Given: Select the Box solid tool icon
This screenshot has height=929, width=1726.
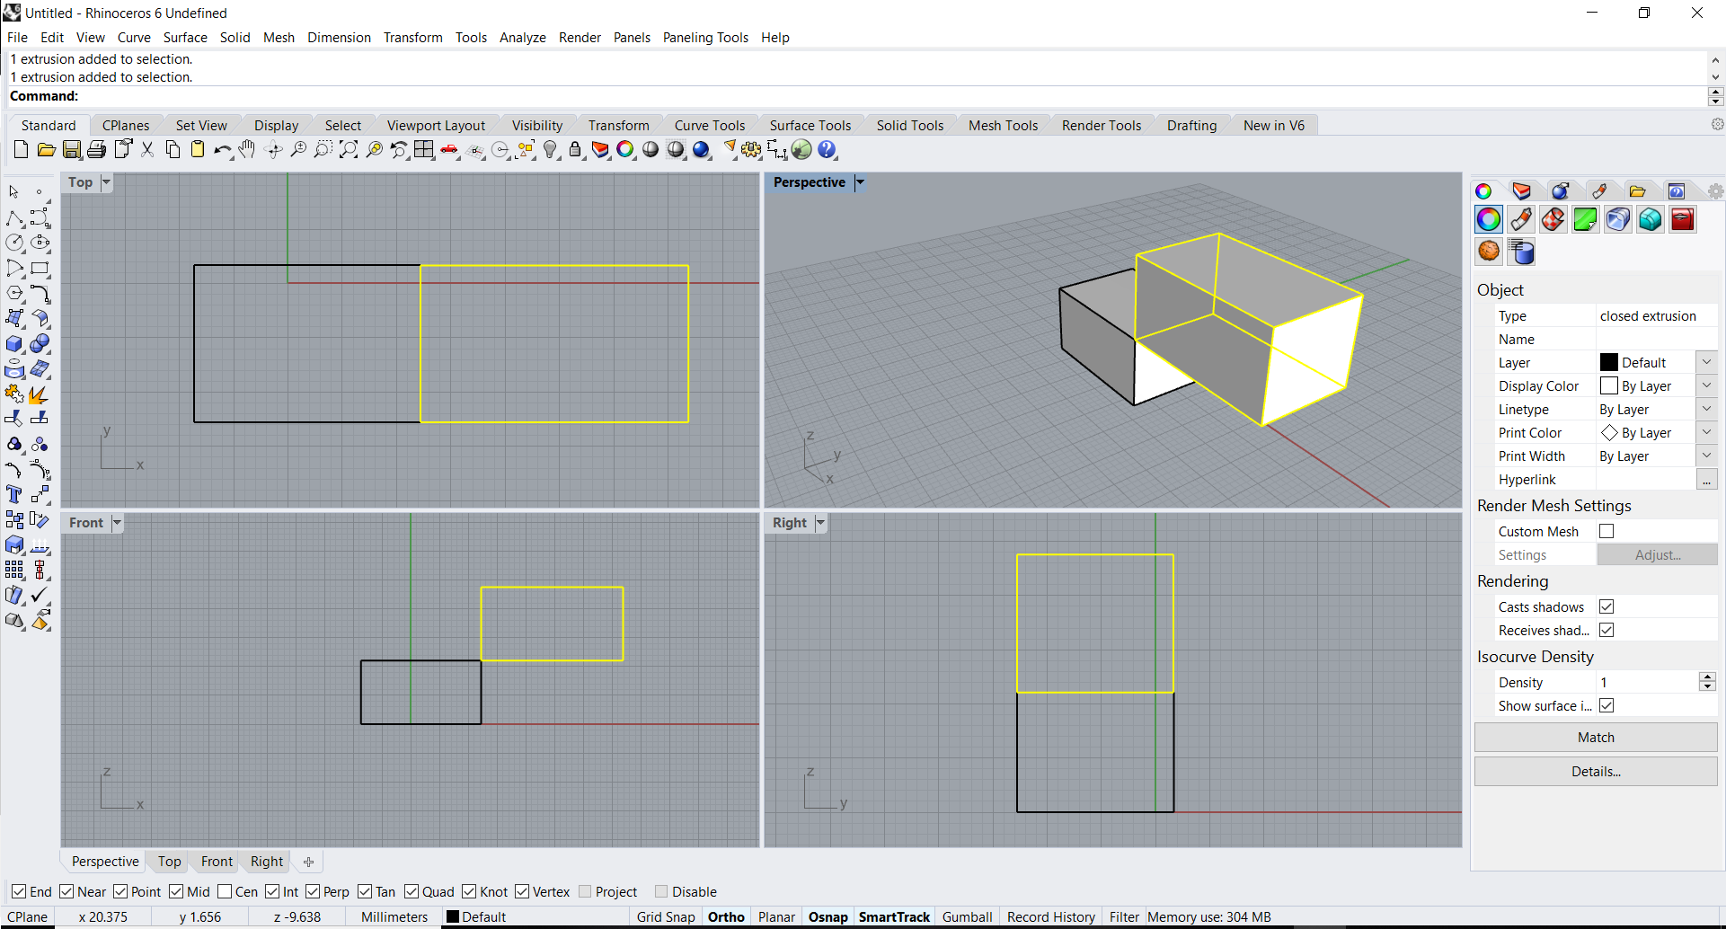Looking at the screenshot, I should click(x=14, y=344).
